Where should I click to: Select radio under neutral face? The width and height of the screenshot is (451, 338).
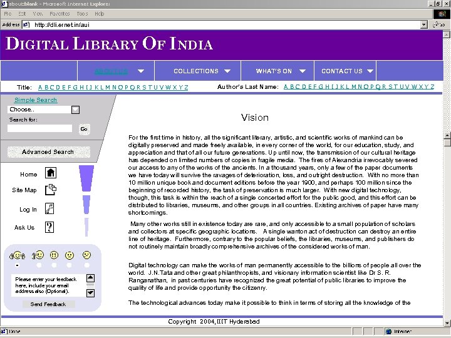69,265
